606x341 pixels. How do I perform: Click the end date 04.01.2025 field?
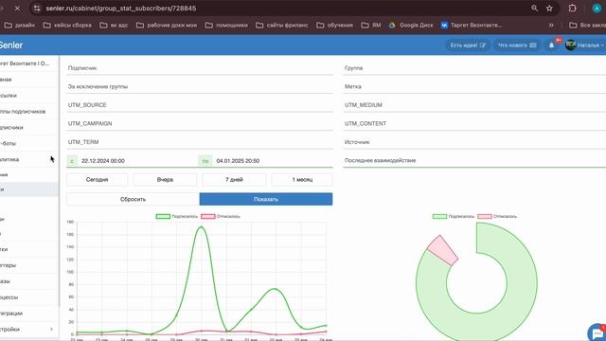(x=273, y=161)
